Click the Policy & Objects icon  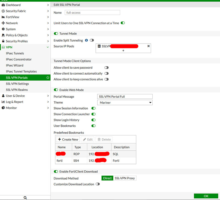(3, 35)
